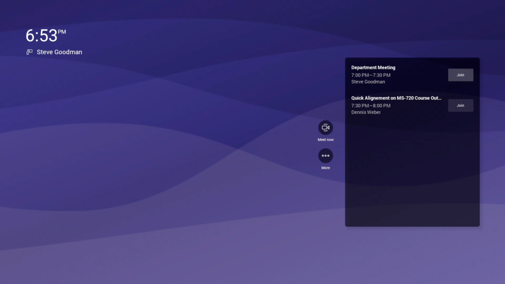Start a meeting with Meet now icon
Viewport: 505px width, 284px height.
[325, 128]
